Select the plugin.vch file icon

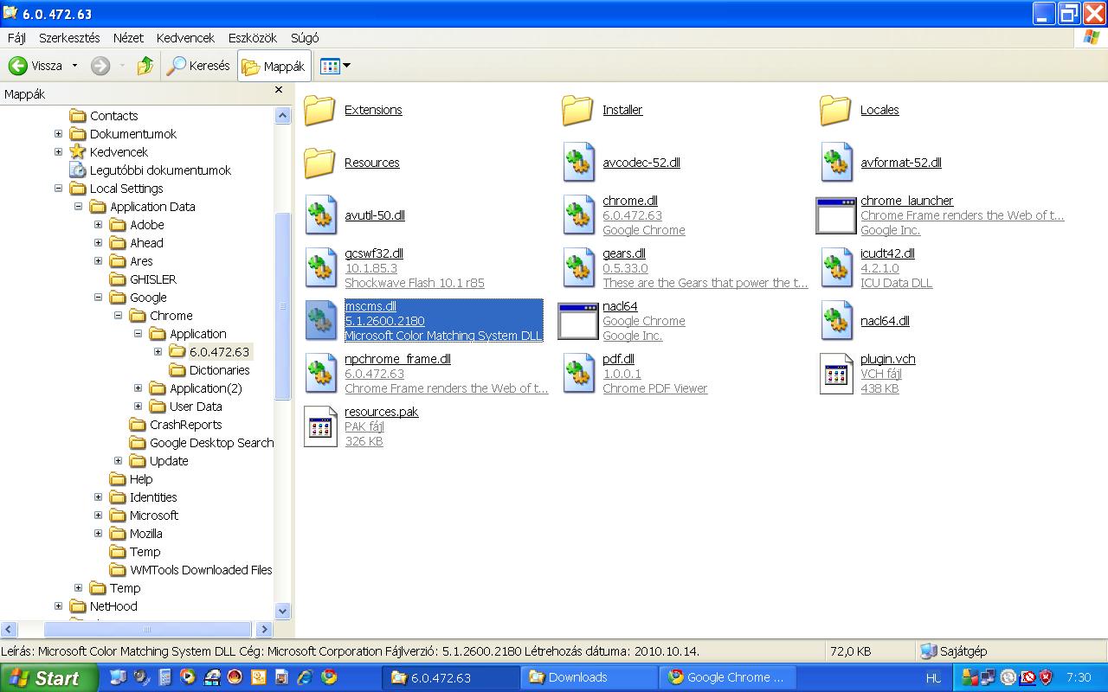pos(836,374)
